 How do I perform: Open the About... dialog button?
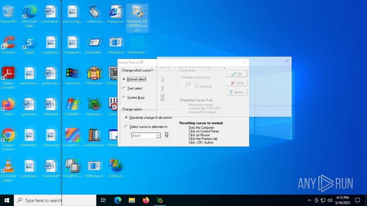237,92
